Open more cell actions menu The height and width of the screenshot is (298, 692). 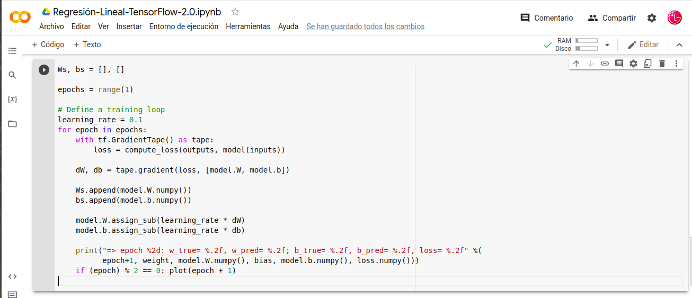coord(676,64)
